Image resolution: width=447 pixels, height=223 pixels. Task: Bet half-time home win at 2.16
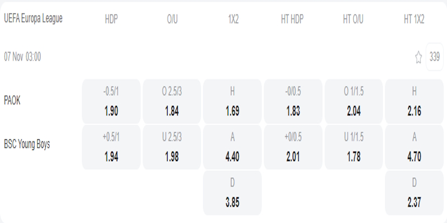click(x=414, y=101)
